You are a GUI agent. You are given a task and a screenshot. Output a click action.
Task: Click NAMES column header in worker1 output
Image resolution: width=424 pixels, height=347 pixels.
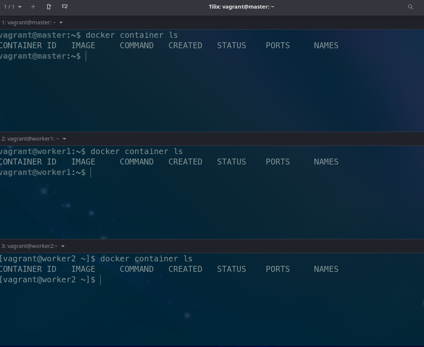click(x=326, y=162)
